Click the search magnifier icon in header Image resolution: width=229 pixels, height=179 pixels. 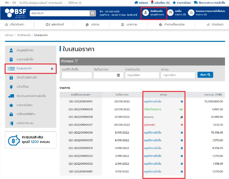93,13
